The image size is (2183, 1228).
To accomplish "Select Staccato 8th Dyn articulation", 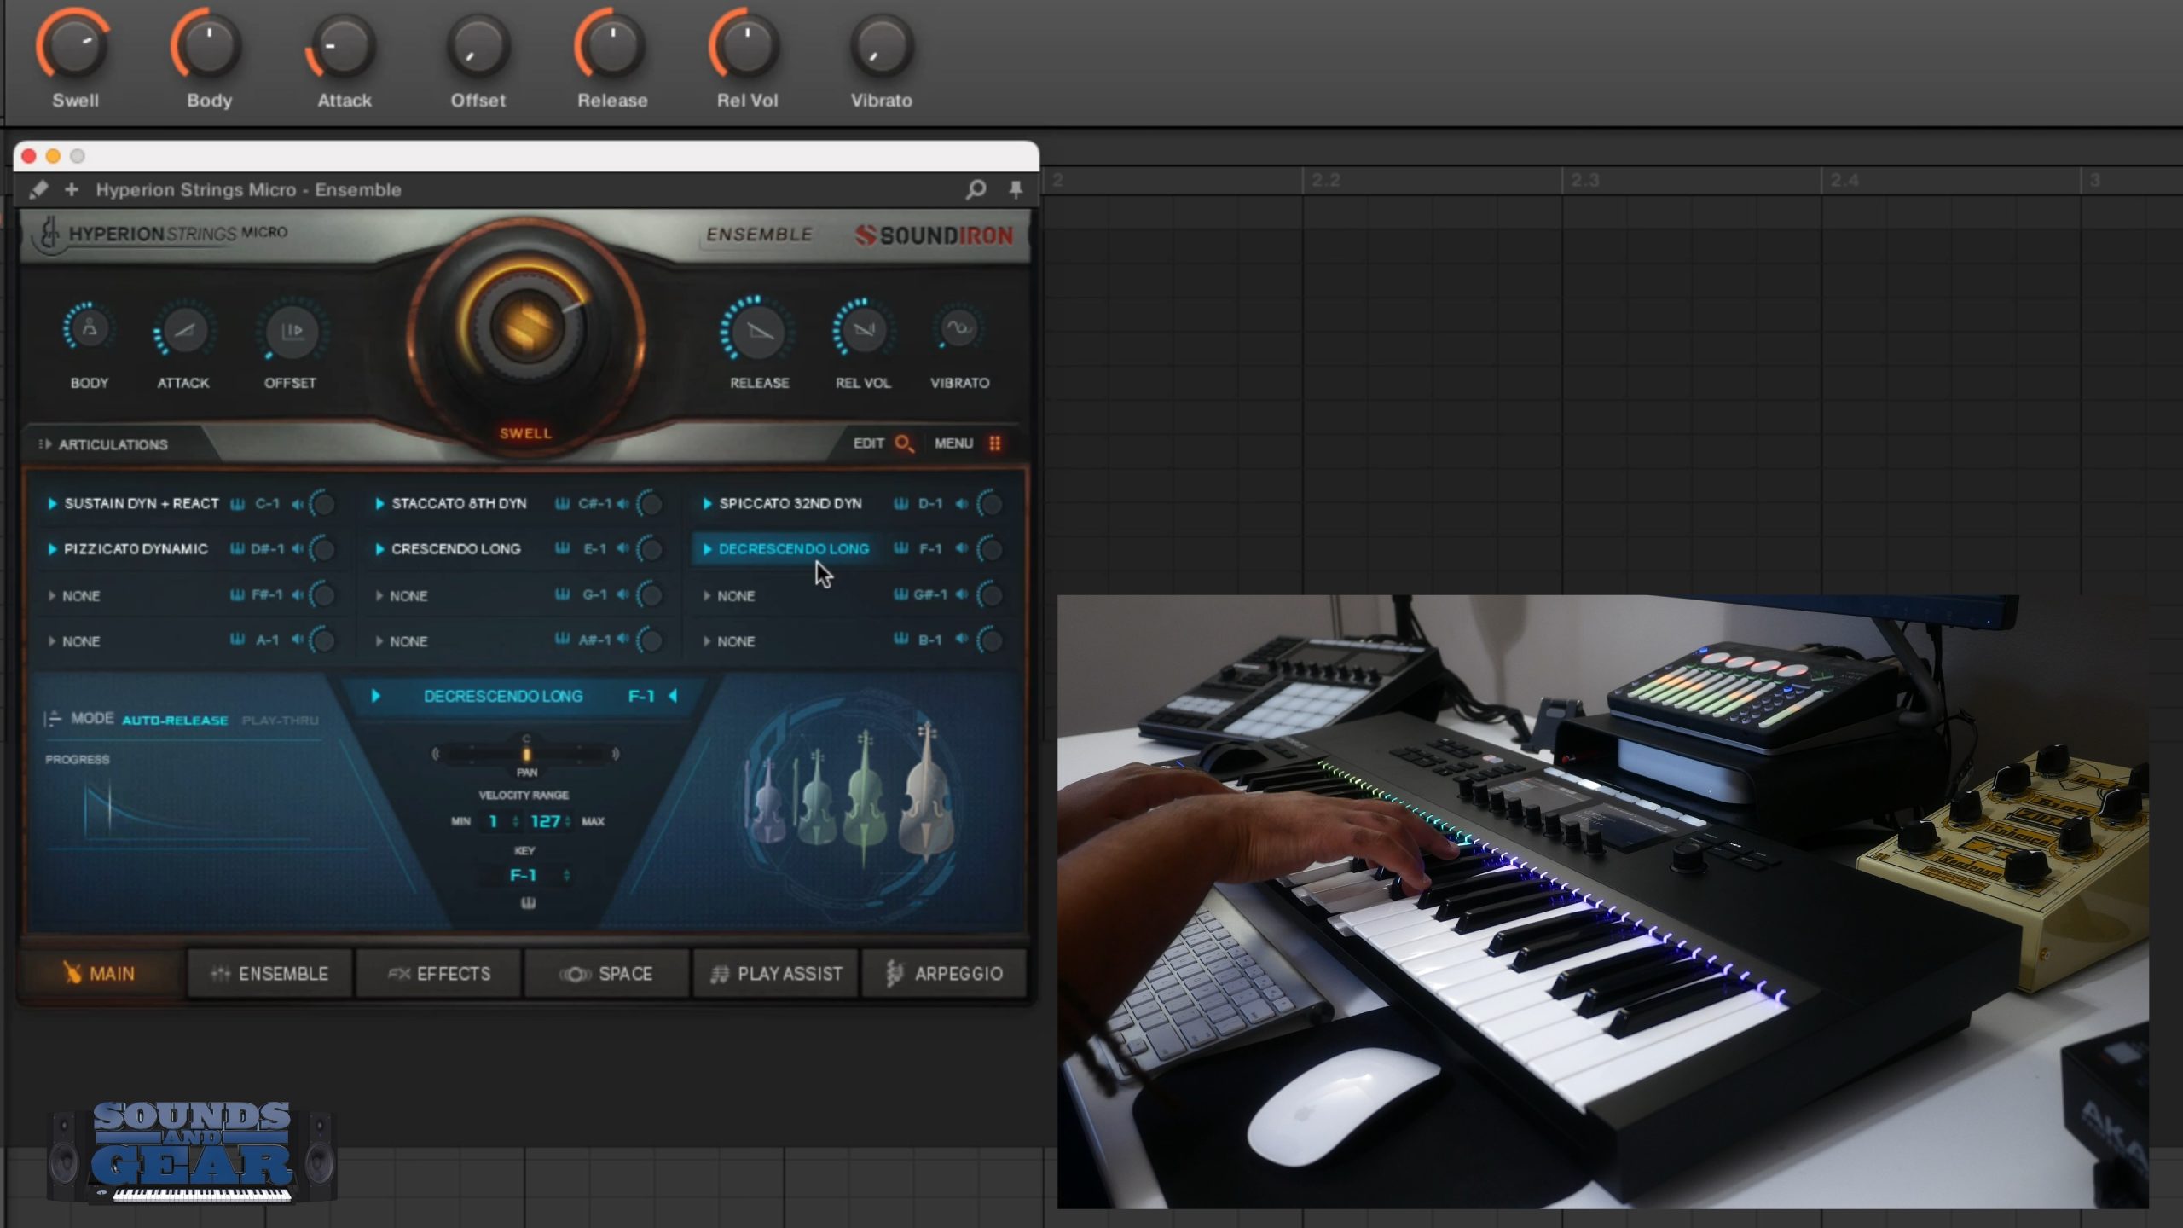I will click(x=459, y=504).
